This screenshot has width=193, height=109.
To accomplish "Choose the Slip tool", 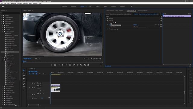I will tap(24, 81).
